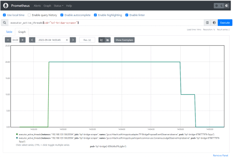Select the line chart display icon
This screenshot has width=235, height=157.
(101, 40)
